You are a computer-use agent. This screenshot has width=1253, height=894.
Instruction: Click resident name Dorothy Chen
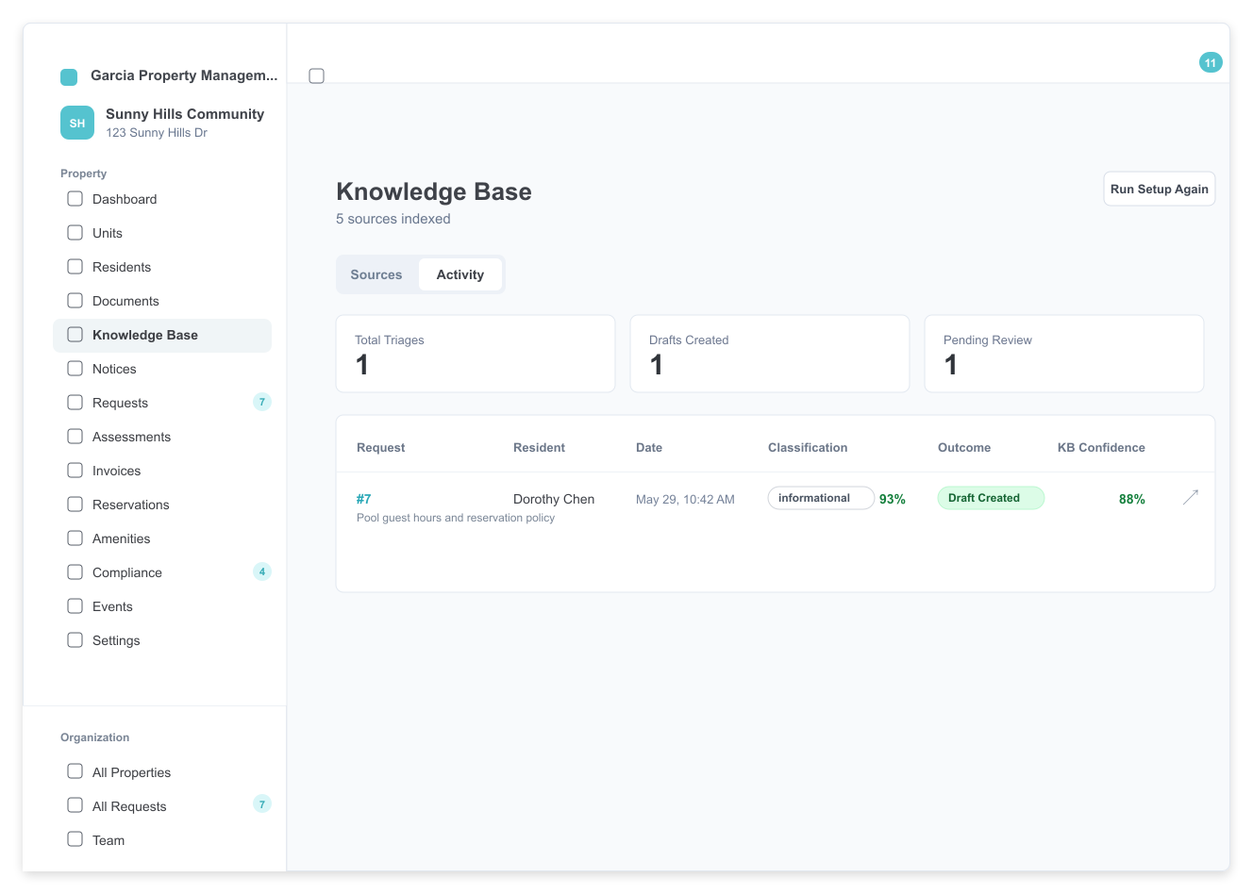click(x=554, y=499)
